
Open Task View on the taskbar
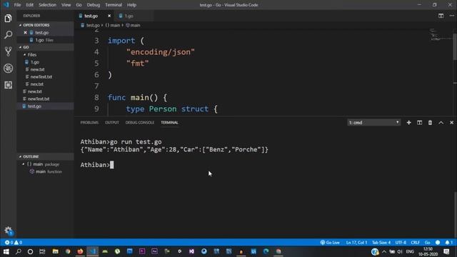pyautogui.click(x=42, y=251)
